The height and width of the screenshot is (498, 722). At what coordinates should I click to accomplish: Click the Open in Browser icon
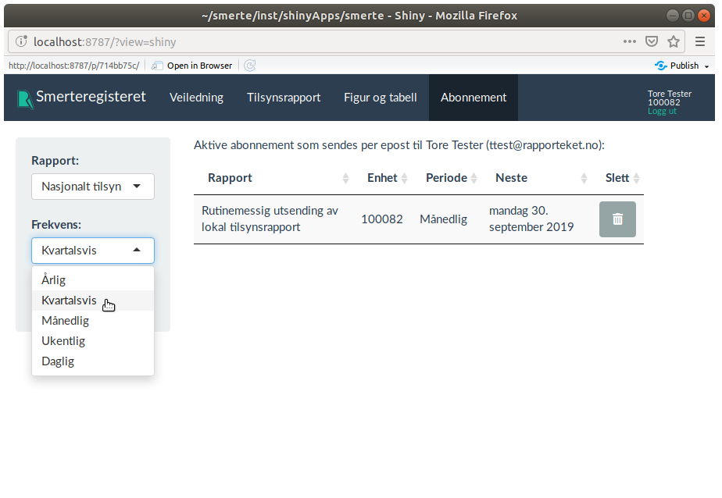[x=157, y=66]
